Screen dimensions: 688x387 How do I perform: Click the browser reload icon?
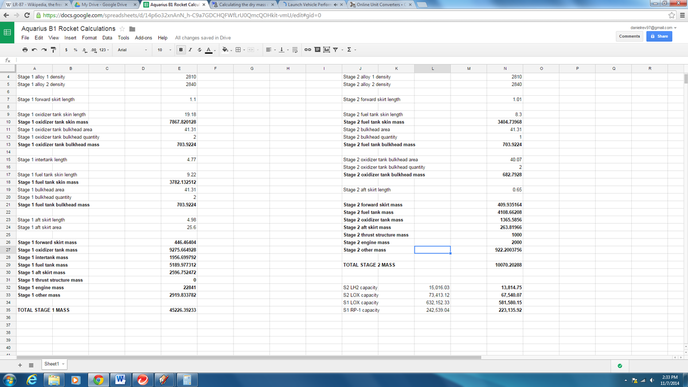coord(28,15)
